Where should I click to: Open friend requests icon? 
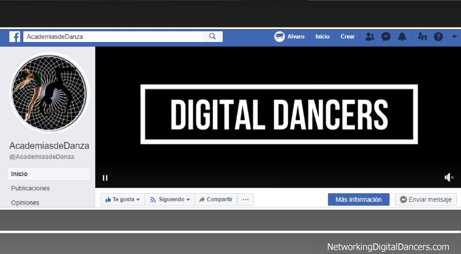[370, 37]
